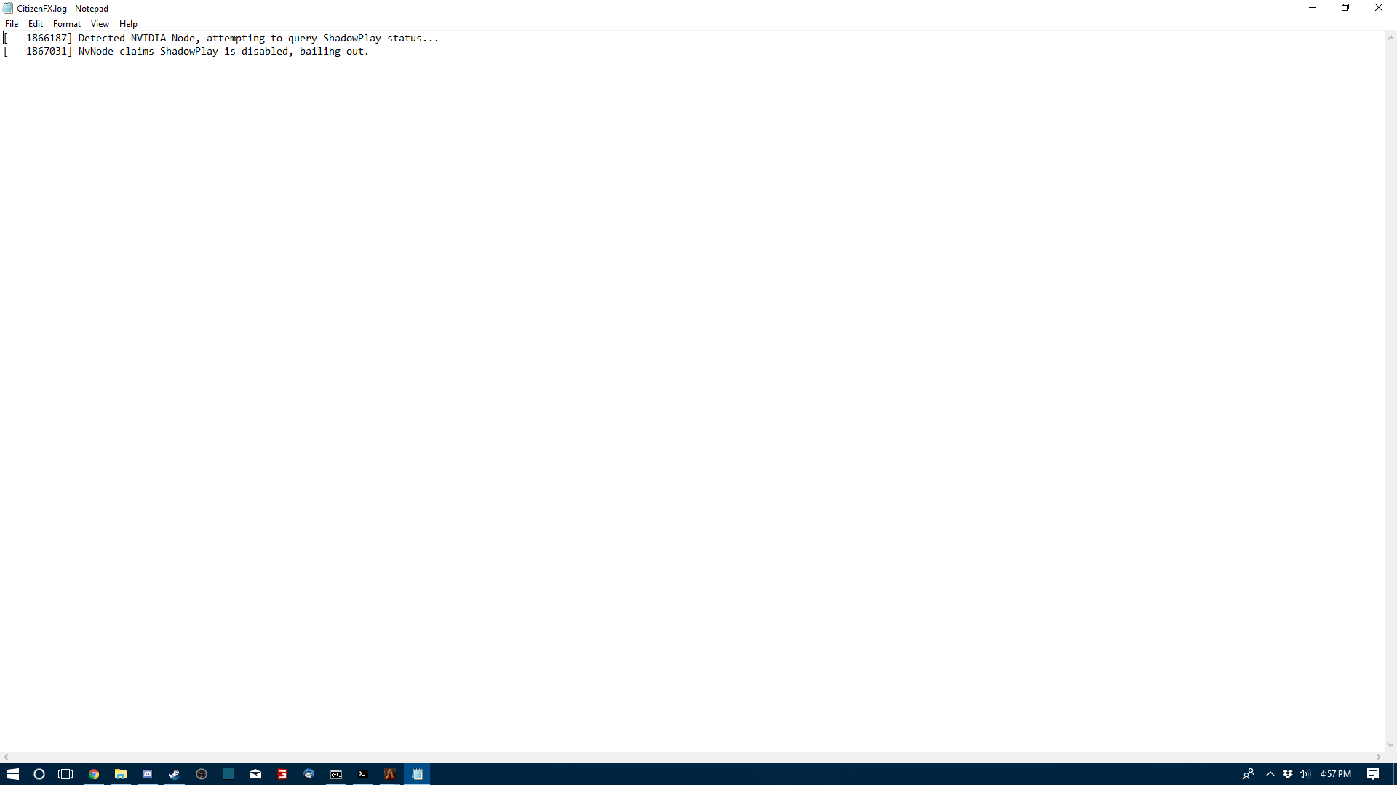Switch to Command Prompt on the taskbar
Image resolution: width=1397 pixels, height=785 pixels.
coord(336,774)
